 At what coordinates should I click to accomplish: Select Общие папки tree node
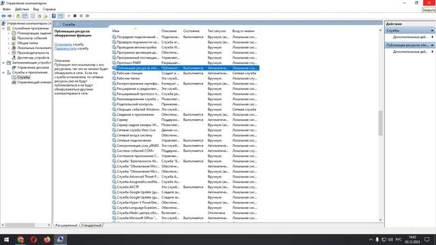[x=25, y=43]
